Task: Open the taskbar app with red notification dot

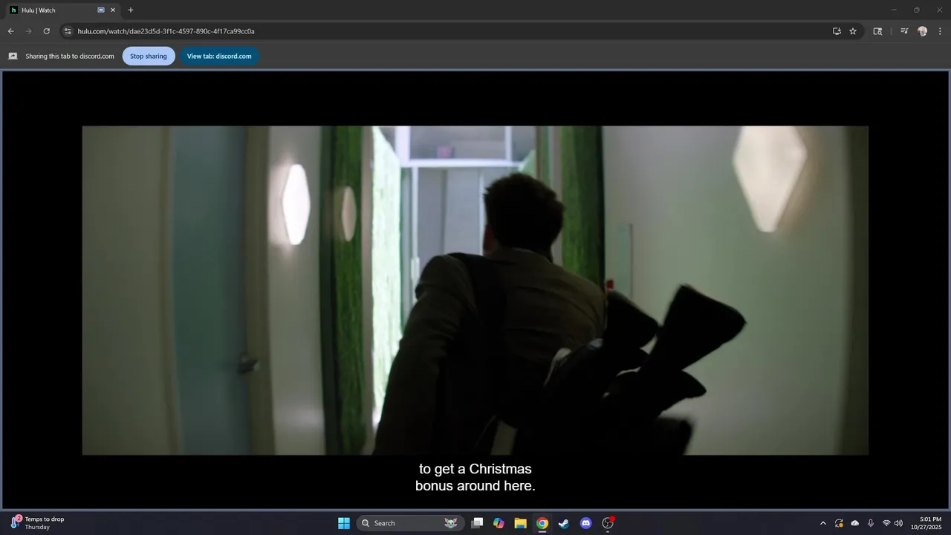Action: click(608, 523)
